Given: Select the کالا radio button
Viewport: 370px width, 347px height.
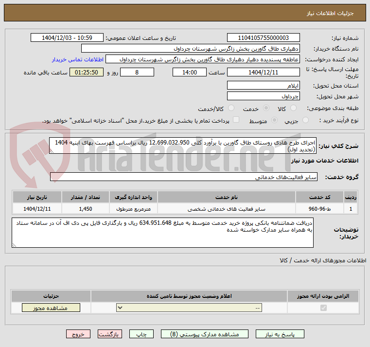Looking at the screenshot, I should (293, 108).
